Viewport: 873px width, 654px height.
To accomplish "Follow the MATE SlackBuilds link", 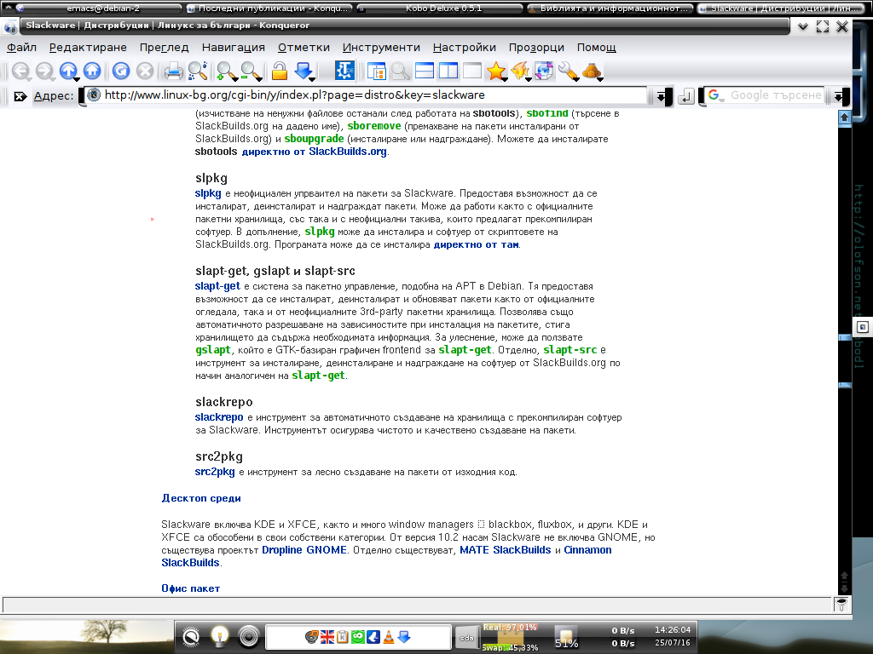I will coord(506,550).
